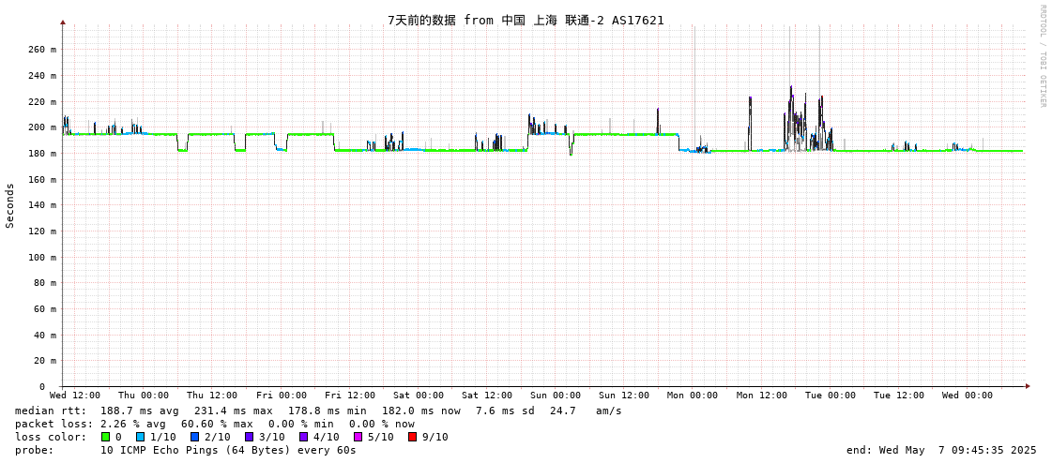Select the '0.00 % min' loss value
Screen dimensions: 1052x463
coord(300,425)
